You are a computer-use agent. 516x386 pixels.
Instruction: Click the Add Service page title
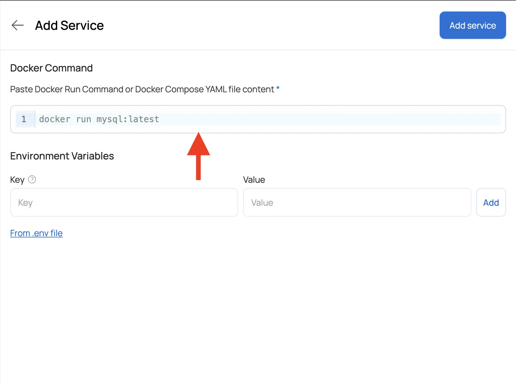tap(69, 25)
